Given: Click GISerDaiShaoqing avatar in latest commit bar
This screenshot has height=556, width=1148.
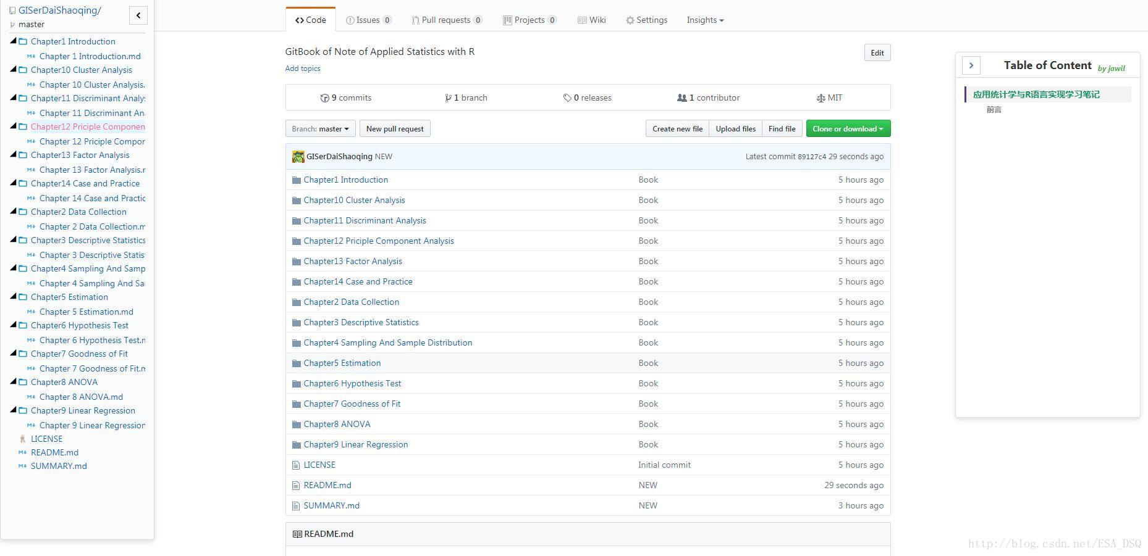Looking at the screenshot, I should 298,157.
